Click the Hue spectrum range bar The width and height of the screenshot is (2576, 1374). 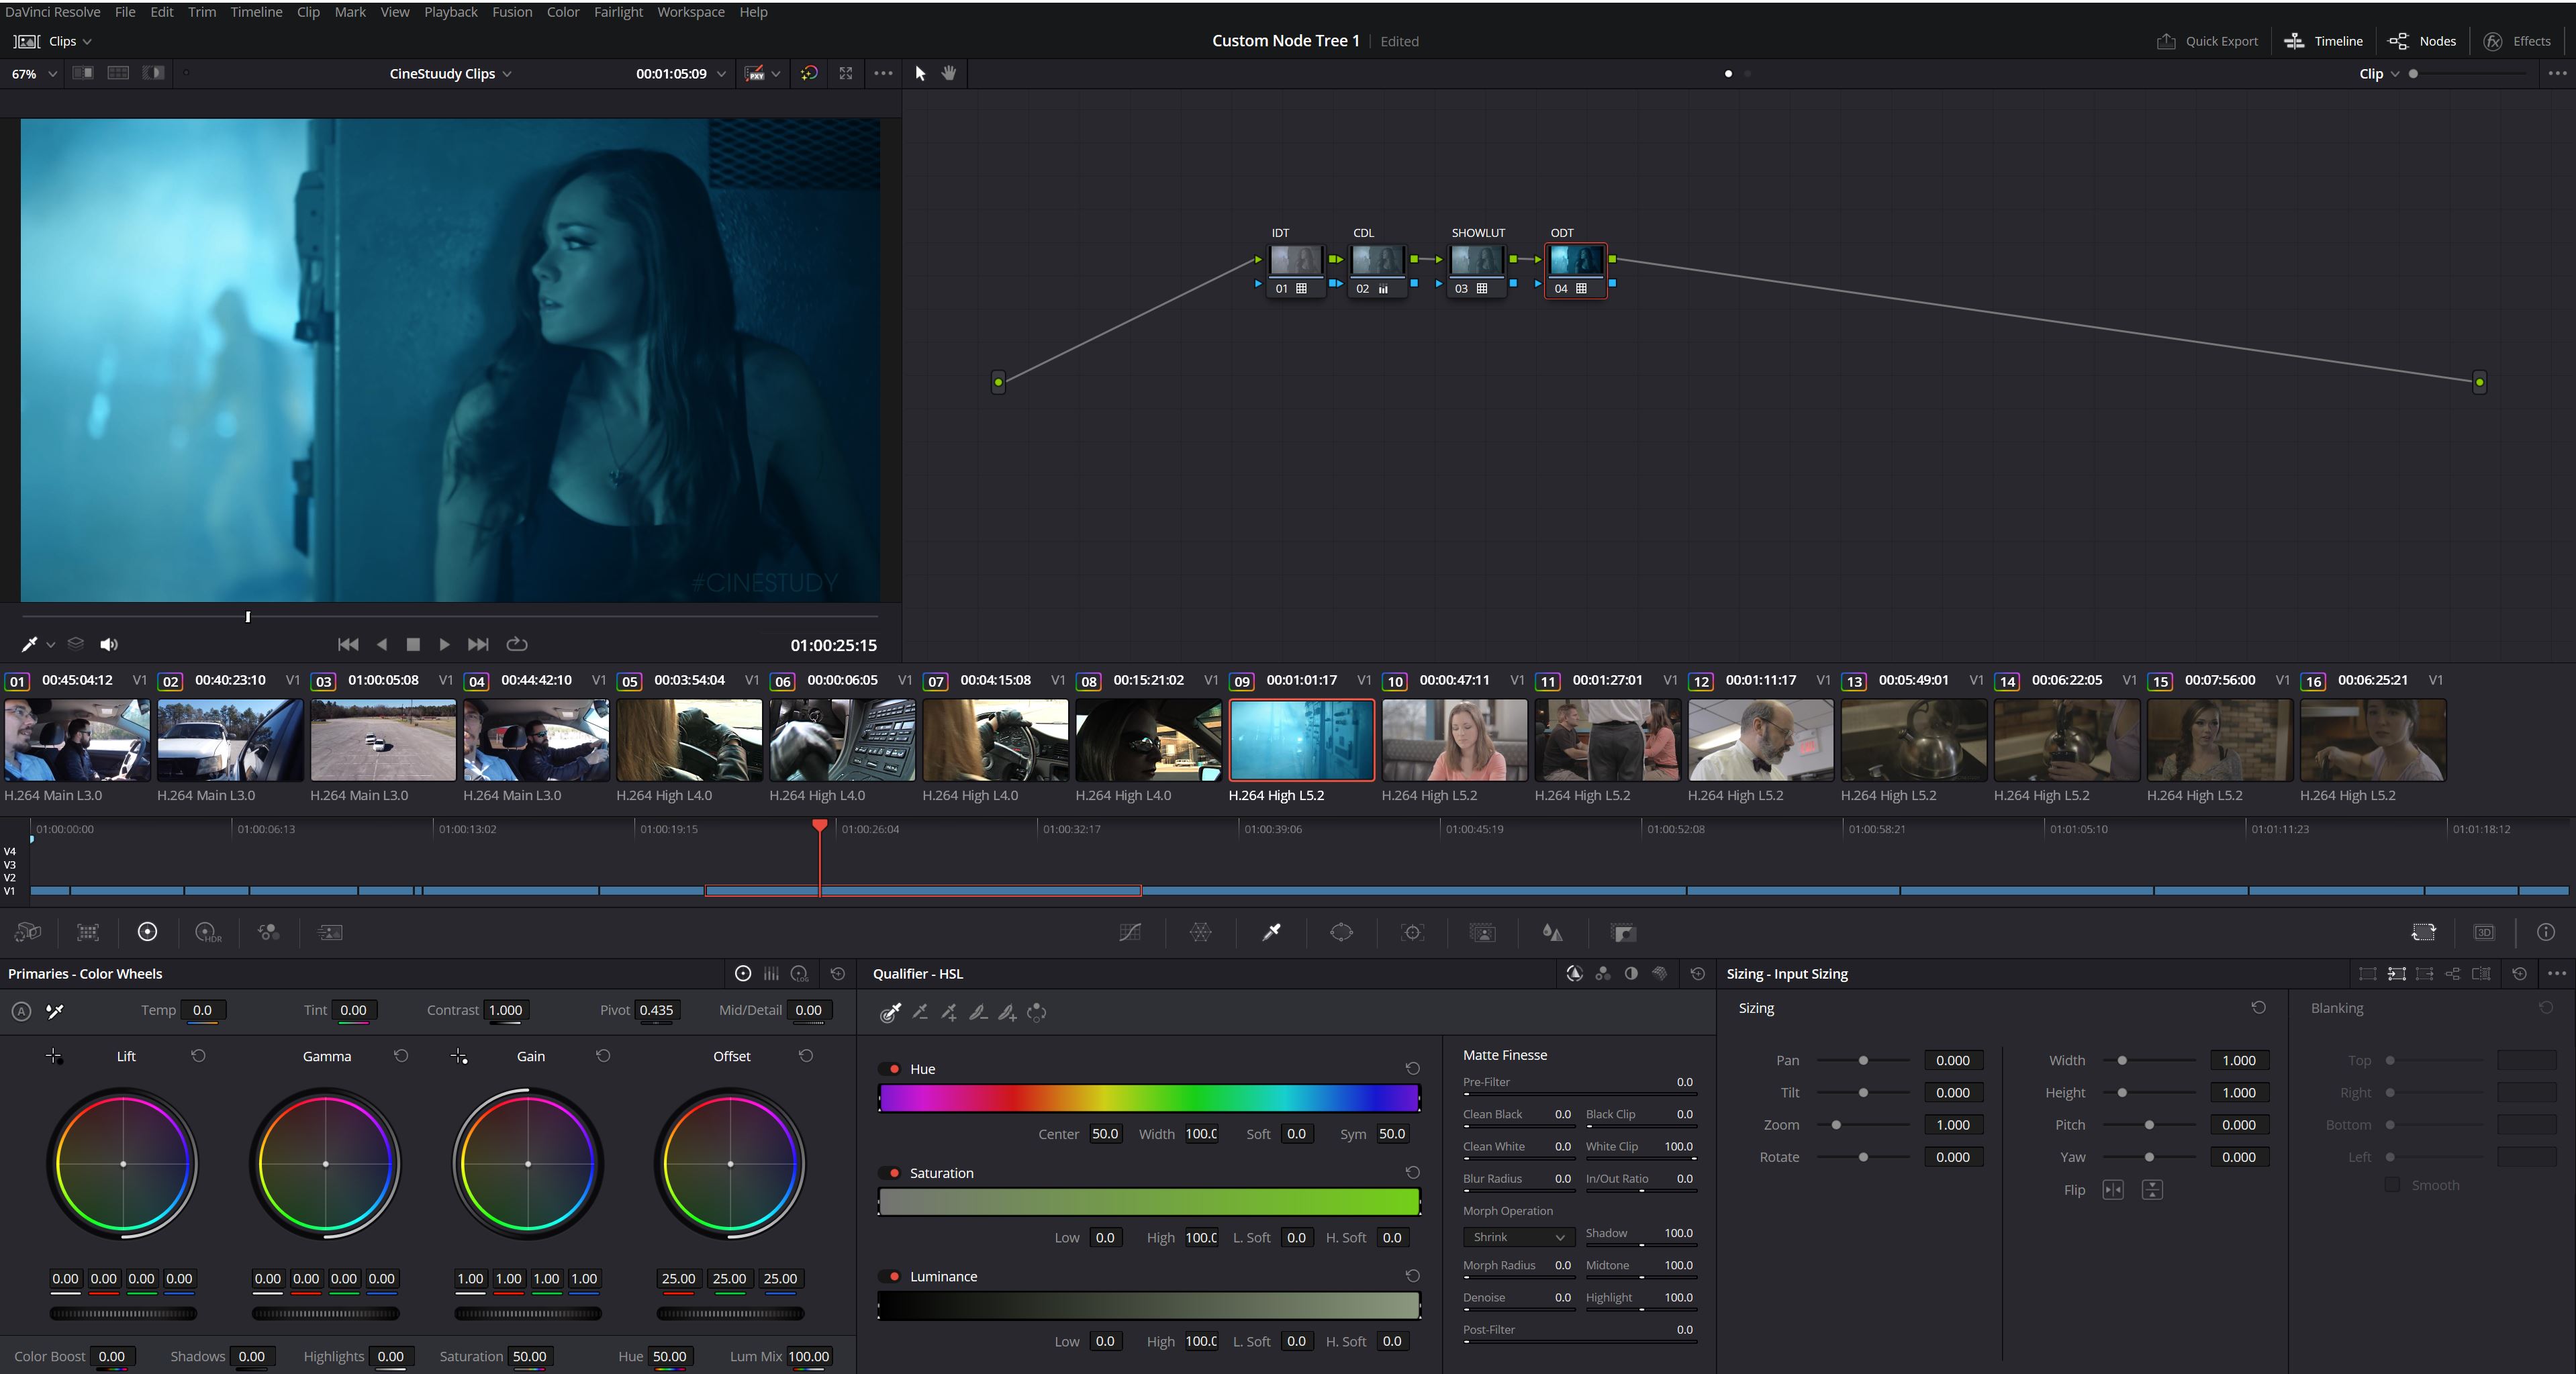click(1149, 1098)
